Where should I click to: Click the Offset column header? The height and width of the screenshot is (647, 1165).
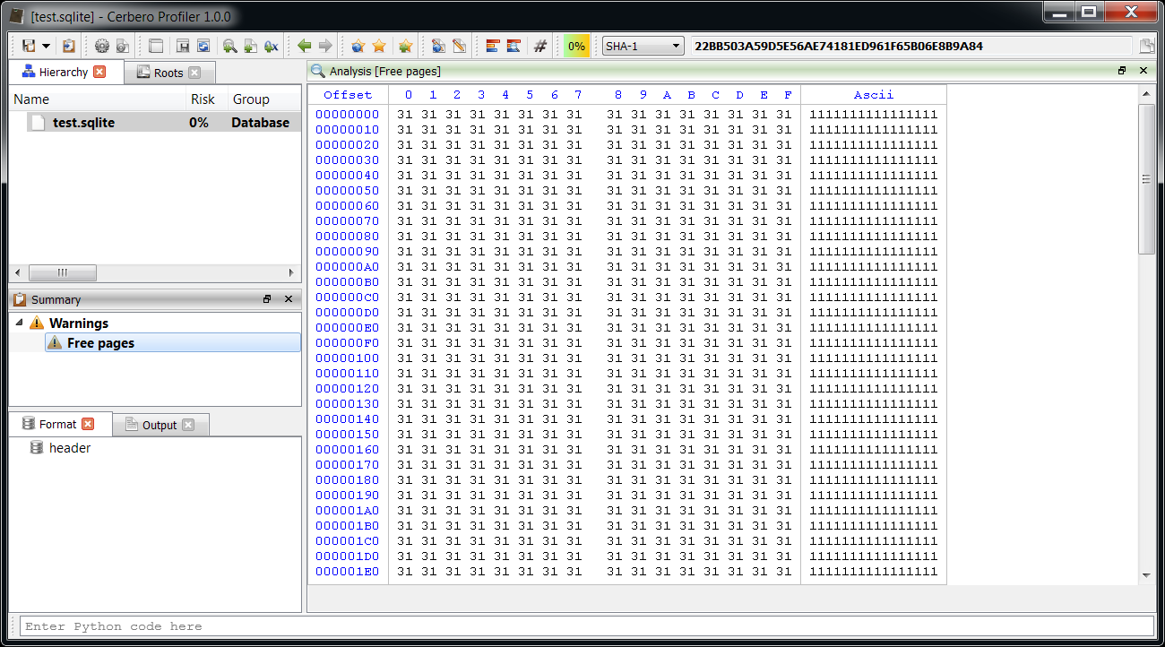(x=348, y=95)
